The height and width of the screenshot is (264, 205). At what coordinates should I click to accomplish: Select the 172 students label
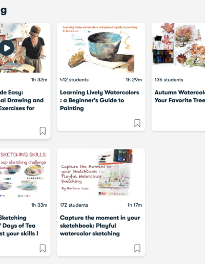pyautogui.click(x=74, y=205)
